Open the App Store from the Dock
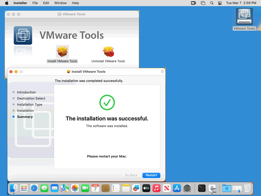The height and width of the screenshot is (196, 261). click(177, 188)
